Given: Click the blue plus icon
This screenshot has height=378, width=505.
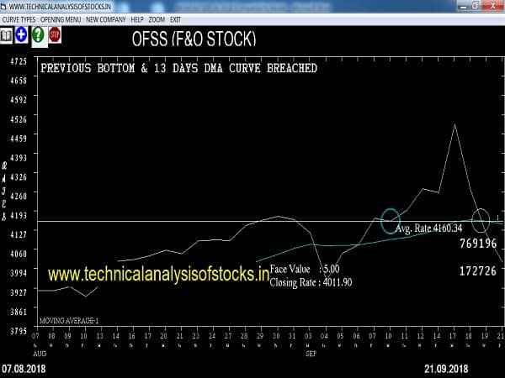Looking at the screenshot, I should pyautogui.click(x=21, y=35).
